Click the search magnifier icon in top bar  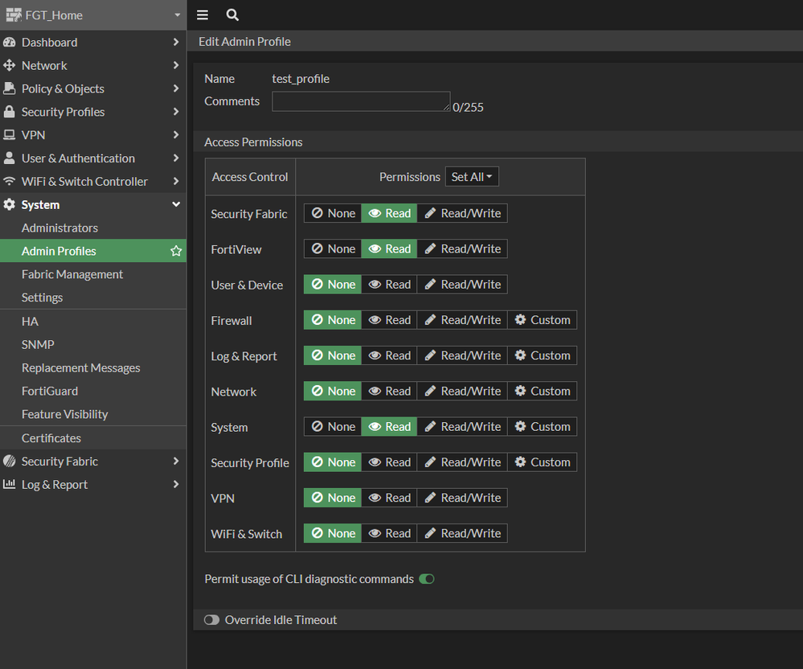tap(232, 15)
